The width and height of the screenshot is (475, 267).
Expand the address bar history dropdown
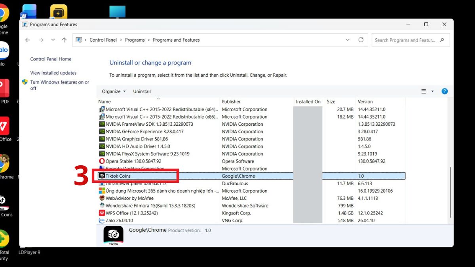click(348, 40)
